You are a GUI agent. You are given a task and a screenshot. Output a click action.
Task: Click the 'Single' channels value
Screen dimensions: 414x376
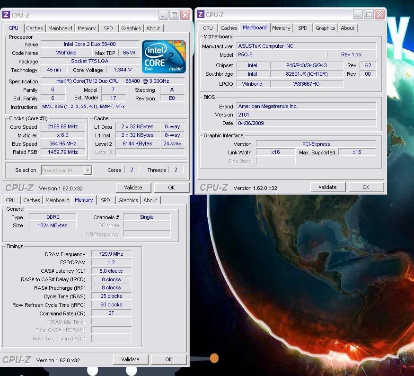pyautogui.click(x=147, y=217)
